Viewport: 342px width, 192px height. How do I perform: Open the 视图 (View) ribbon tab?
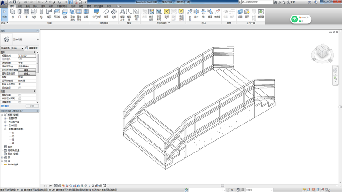click(x=81, y=6)
